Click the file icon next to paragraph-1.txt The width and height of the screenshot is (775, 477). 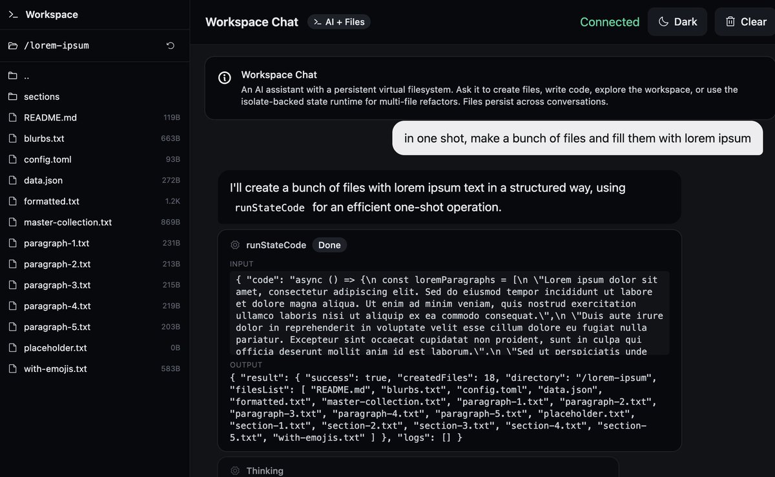[x=13, y=244]
